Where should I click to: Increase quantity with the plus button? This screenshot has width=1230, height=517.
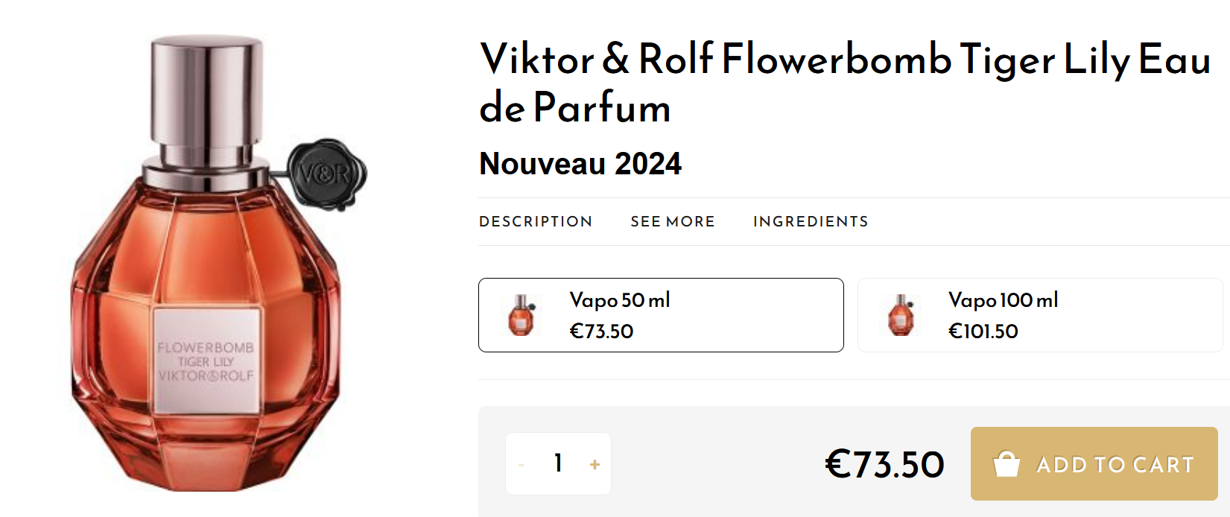pos(595,465)
